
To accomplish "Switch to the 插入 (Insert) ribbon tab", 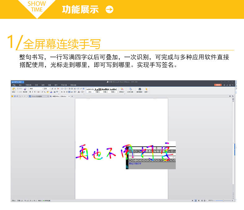I will [x=20, y=85].
